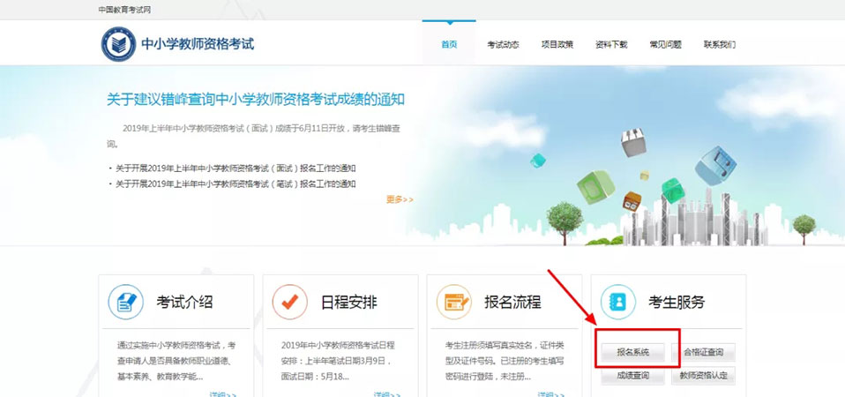Image resolution: width=845 pixels, height=397 pixels.
Task: Click the 考试介绍 document icon
Action: tap(125, 303)
